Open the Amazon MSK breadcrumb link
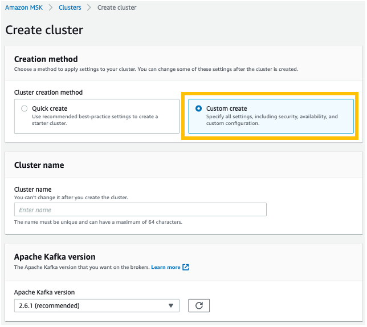The image size is (367, 327). point(24,7)
